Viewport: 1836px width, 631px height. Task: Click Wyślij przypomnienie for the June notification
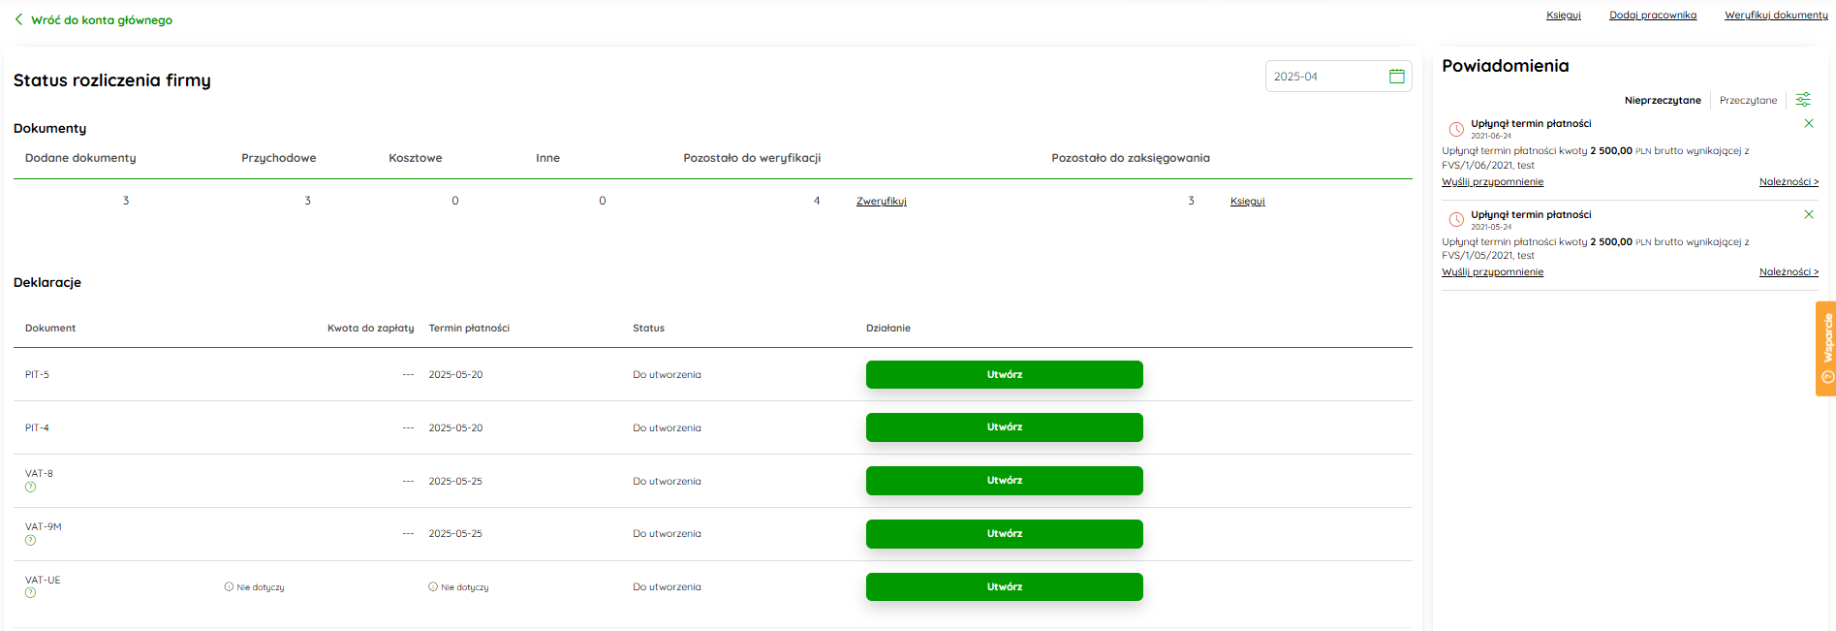(1492, 182)
